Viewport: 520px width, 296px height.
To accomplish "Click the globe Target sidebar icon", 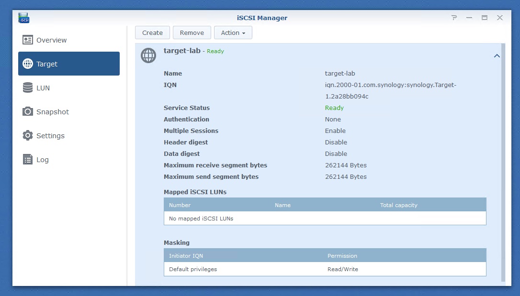I will tap(28, 64).
